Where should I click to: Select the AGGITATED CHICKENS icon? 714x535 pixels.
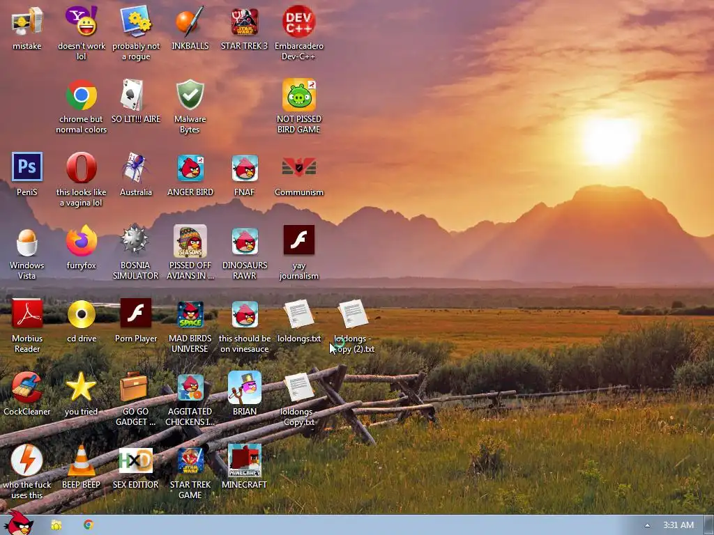point(190,387)
